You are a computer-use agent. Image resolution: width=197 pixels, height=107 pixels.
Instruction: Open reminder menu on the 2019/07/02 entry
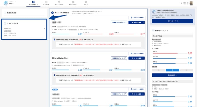pyautogui.click(x=44, y=29)
